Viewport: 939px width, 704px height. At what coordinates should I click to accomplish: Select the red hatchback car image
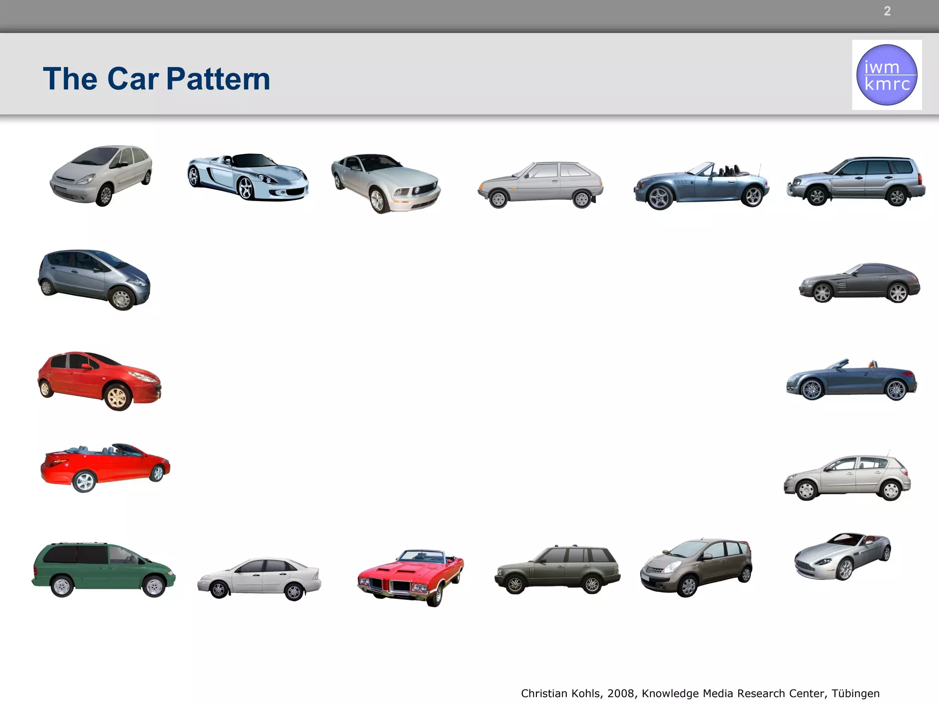point(99,381)
